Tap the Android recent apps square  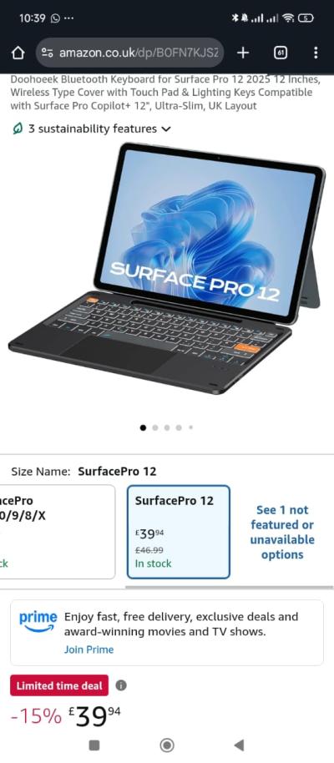[x=94, y=745]
